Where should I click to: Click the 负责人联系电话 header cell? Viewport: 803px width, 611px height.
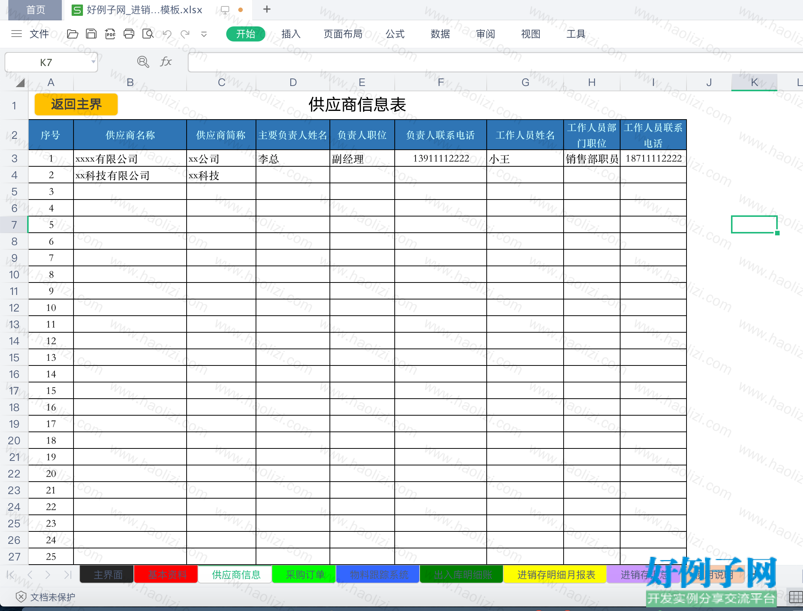point(441,135)
